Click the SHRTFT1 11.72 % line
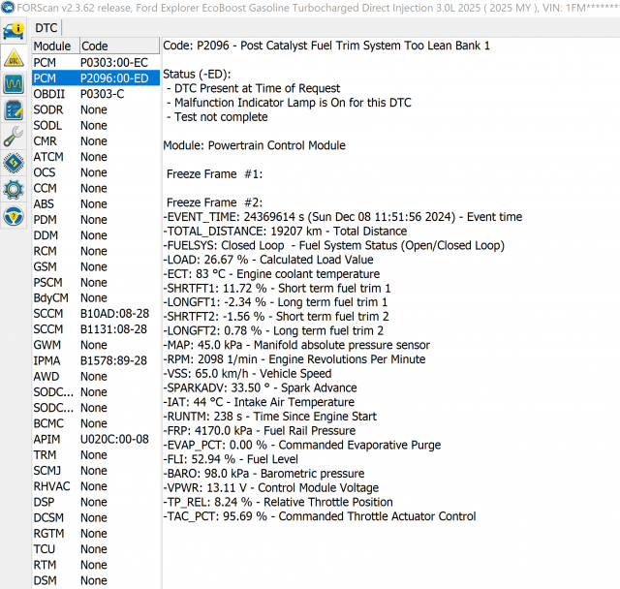 (277, 288)
